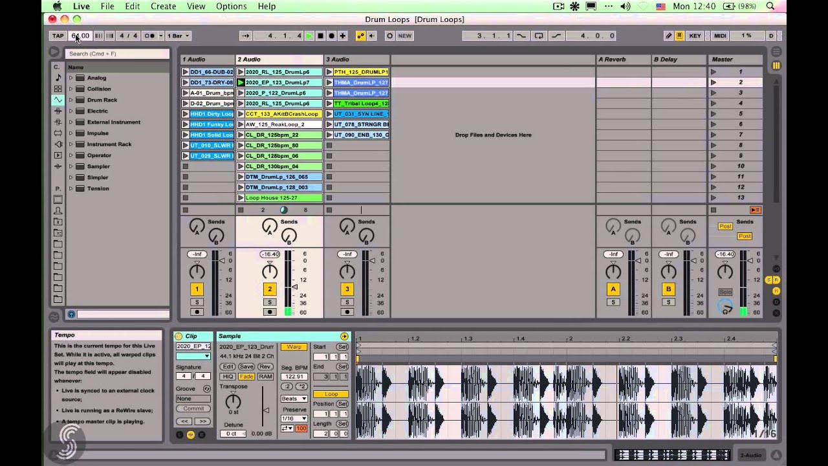Toggle the Punch-In switch
The image size is (828, 466).
(521, 36)
